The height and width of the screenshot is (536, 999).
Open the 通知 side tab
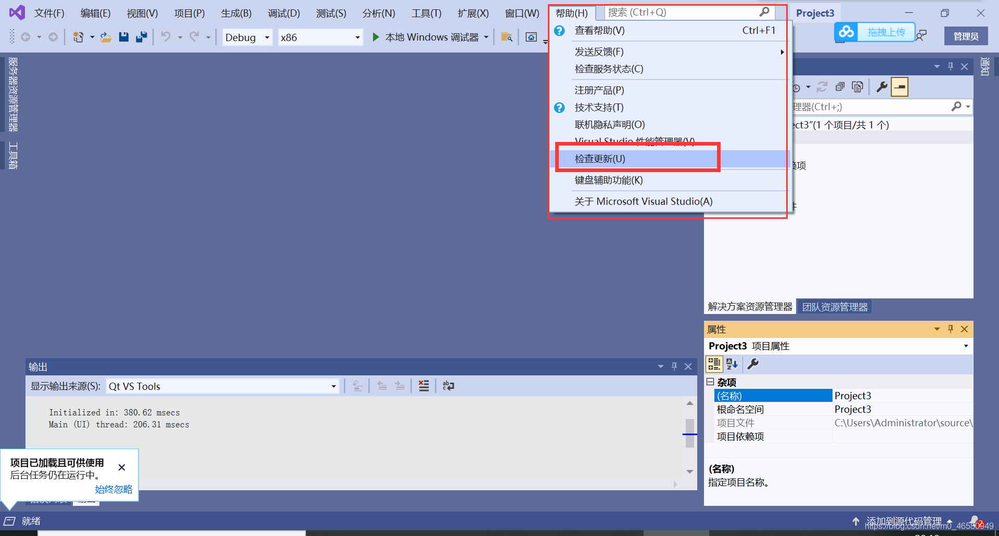coord(985,67)
